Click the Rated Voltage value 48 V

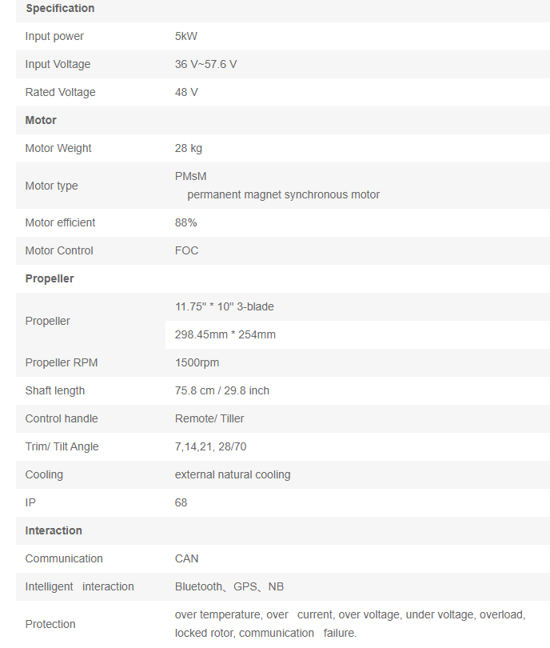point(186,92)
